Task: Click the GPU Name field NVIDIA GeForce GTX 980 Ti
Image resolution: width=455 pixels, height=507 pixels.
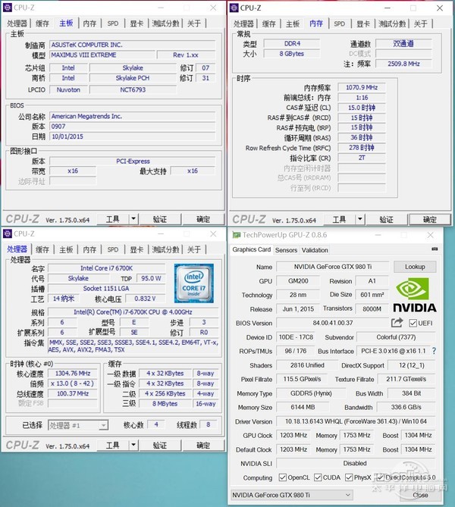Action: pos(333,267)
